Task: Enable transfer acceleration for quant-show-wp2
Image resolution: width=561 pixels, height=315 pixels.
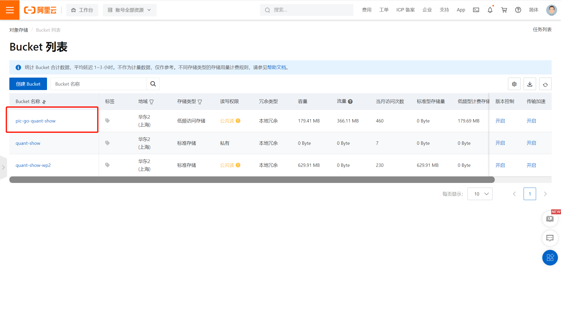Action: click(531, 165)
